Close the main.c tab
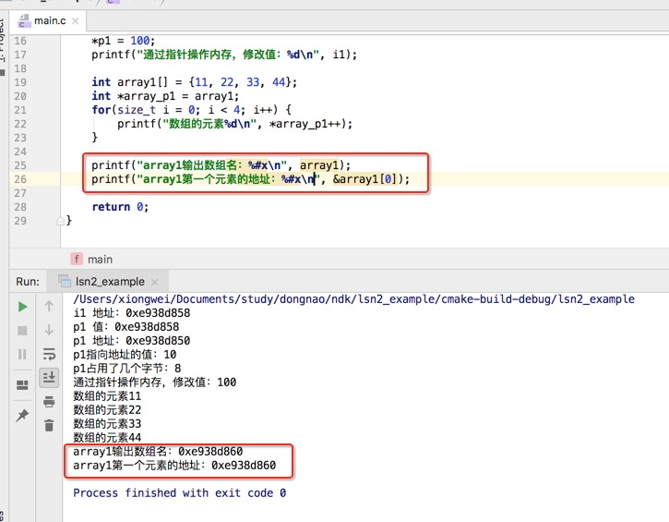The image size is (669, 522). pyautogui.click(x=76, y=21)
